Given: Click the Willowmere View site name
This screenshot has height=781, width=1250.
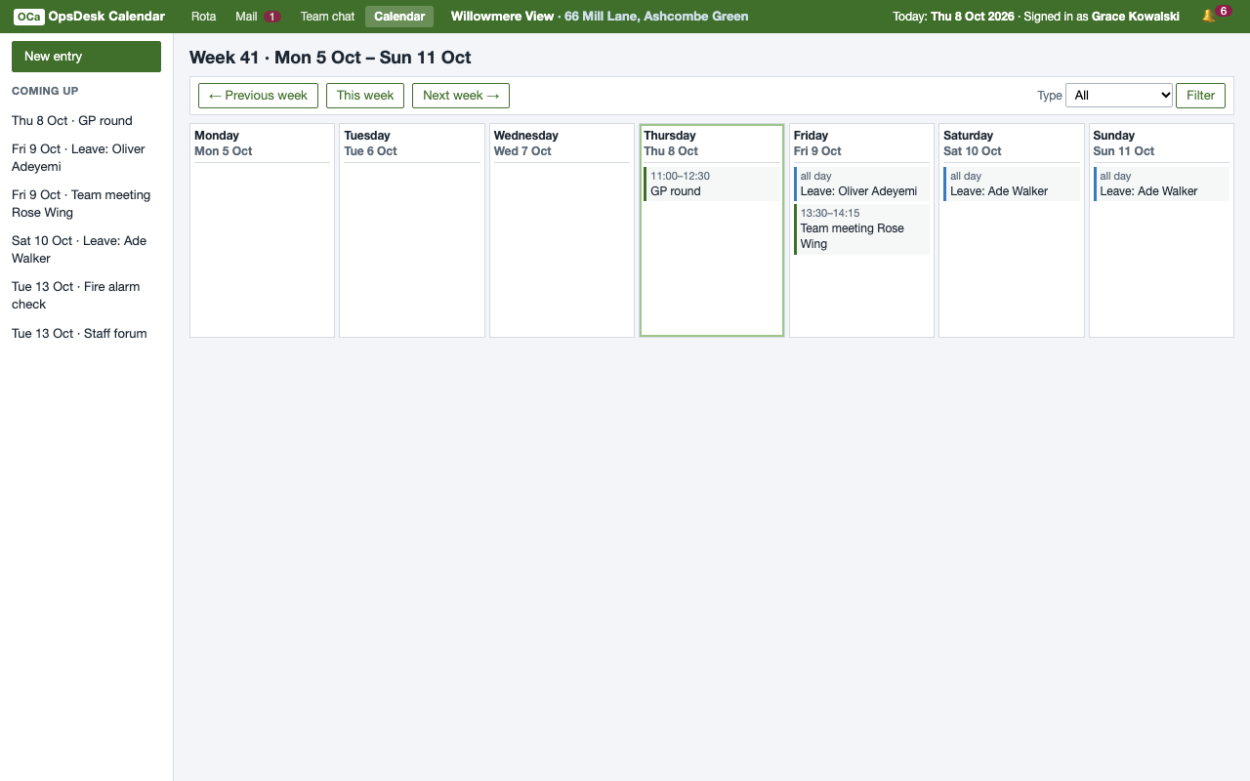Looking at the screenshot, I should (502, 17).
